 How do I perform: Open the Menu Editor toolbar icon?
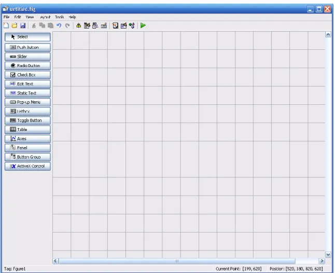(x=87, y=25)
